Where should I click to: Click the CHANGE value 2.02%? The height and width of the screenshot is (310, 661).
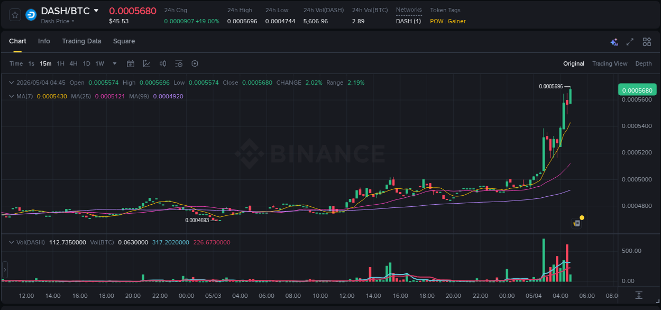tap(314, 83)
